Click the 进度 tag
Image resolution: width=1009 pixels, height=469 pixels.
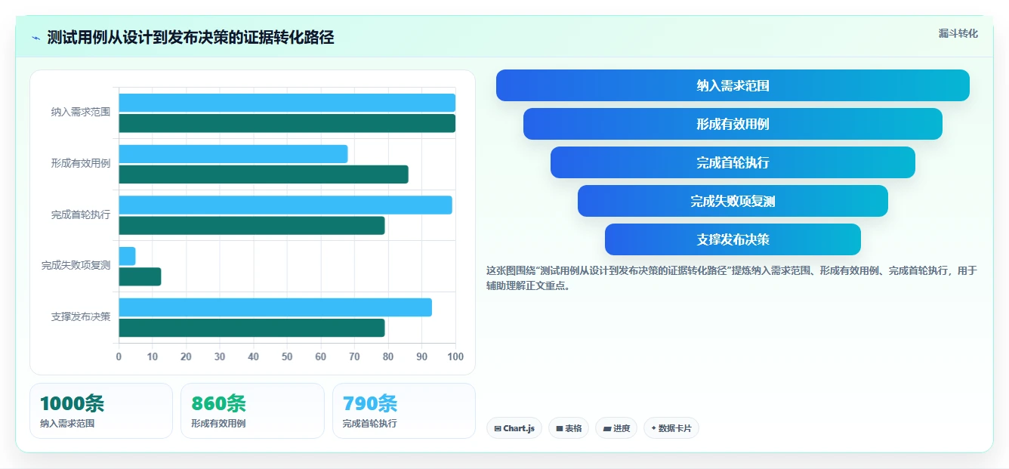pos(616,428)
